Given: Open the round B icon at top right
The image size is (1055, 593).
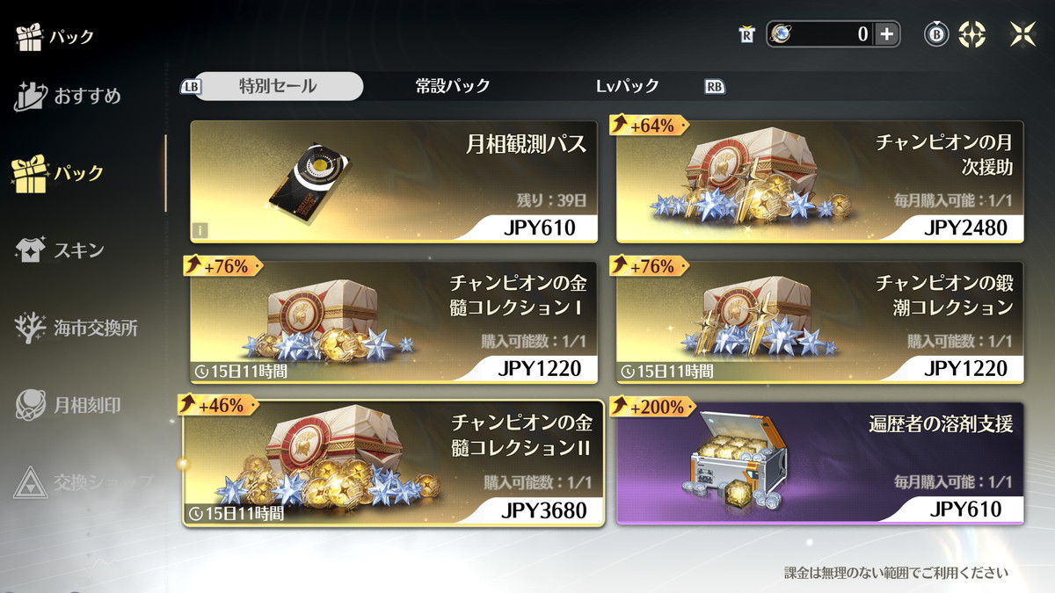Looking at the screenshot, I should (x=936, y=34).
